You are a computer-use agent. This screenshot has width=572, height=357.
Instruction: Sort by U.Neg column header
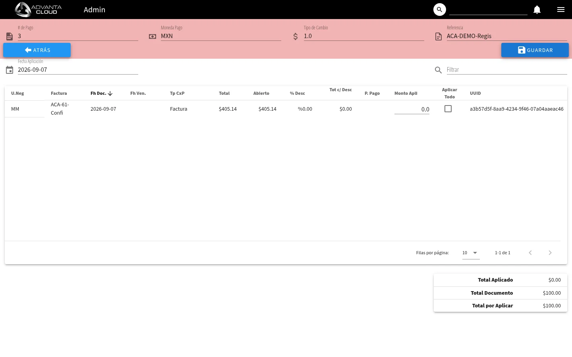click(17, 93)
